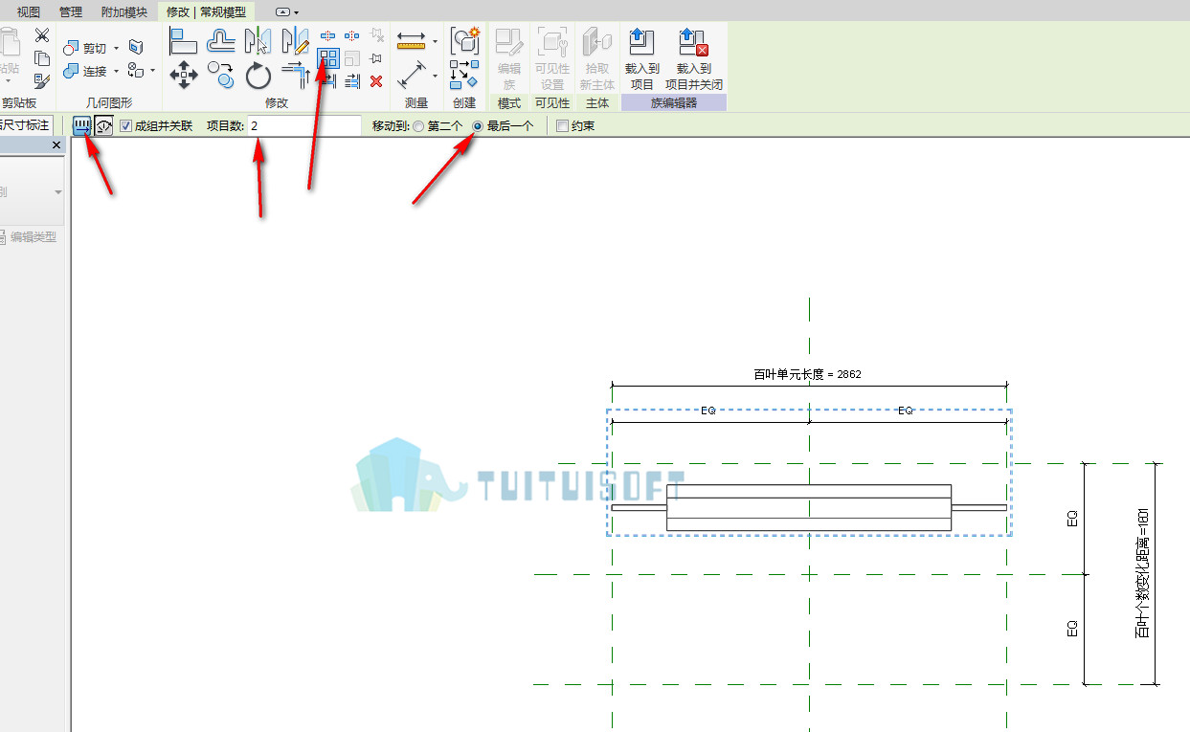Click the Align tool icon

pos(183,40)
